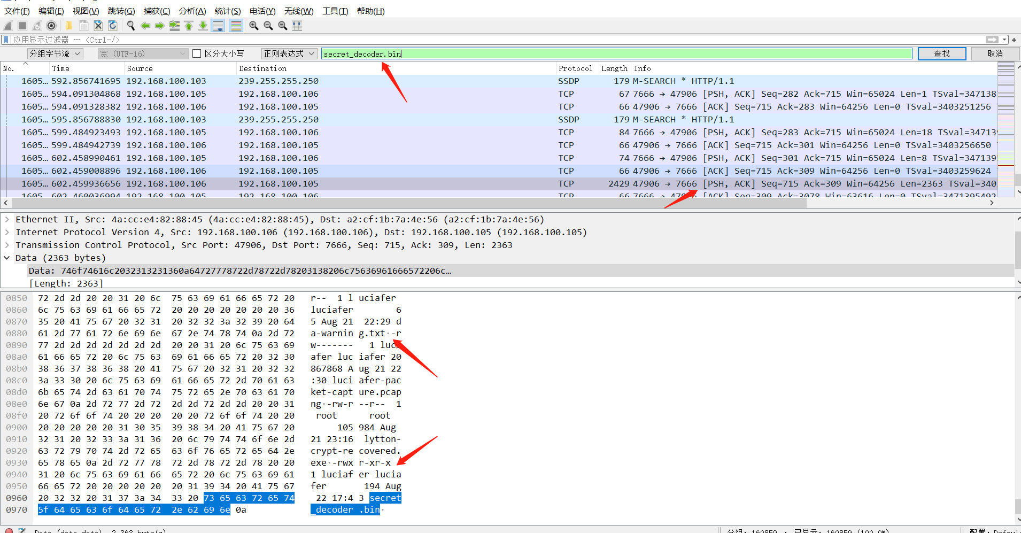
Task: Sort by Destination column header
Action: 396,68
